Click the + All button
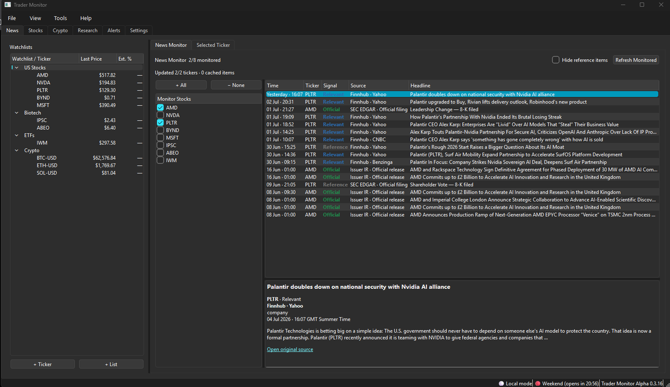Image resolution: width=670 pixels, height=387 pixels. point(181,85)
